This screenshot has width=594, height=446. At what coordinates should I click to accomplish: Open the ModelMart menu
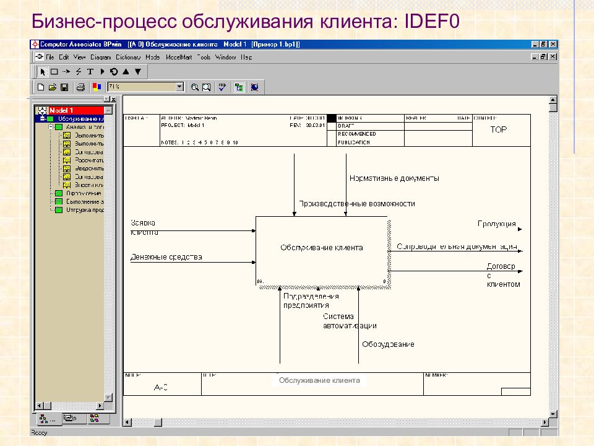(x=178, y=57)
